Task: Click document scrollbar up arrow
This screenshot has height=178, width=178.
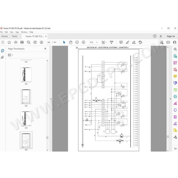Action: 168,47
